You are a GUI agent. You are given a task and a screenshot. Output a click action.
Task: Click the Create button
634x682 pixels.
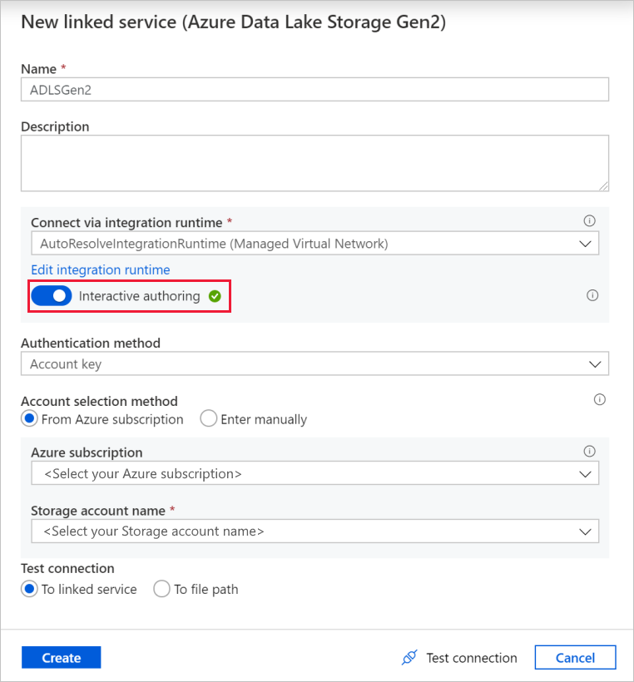(x=61, y=657)
